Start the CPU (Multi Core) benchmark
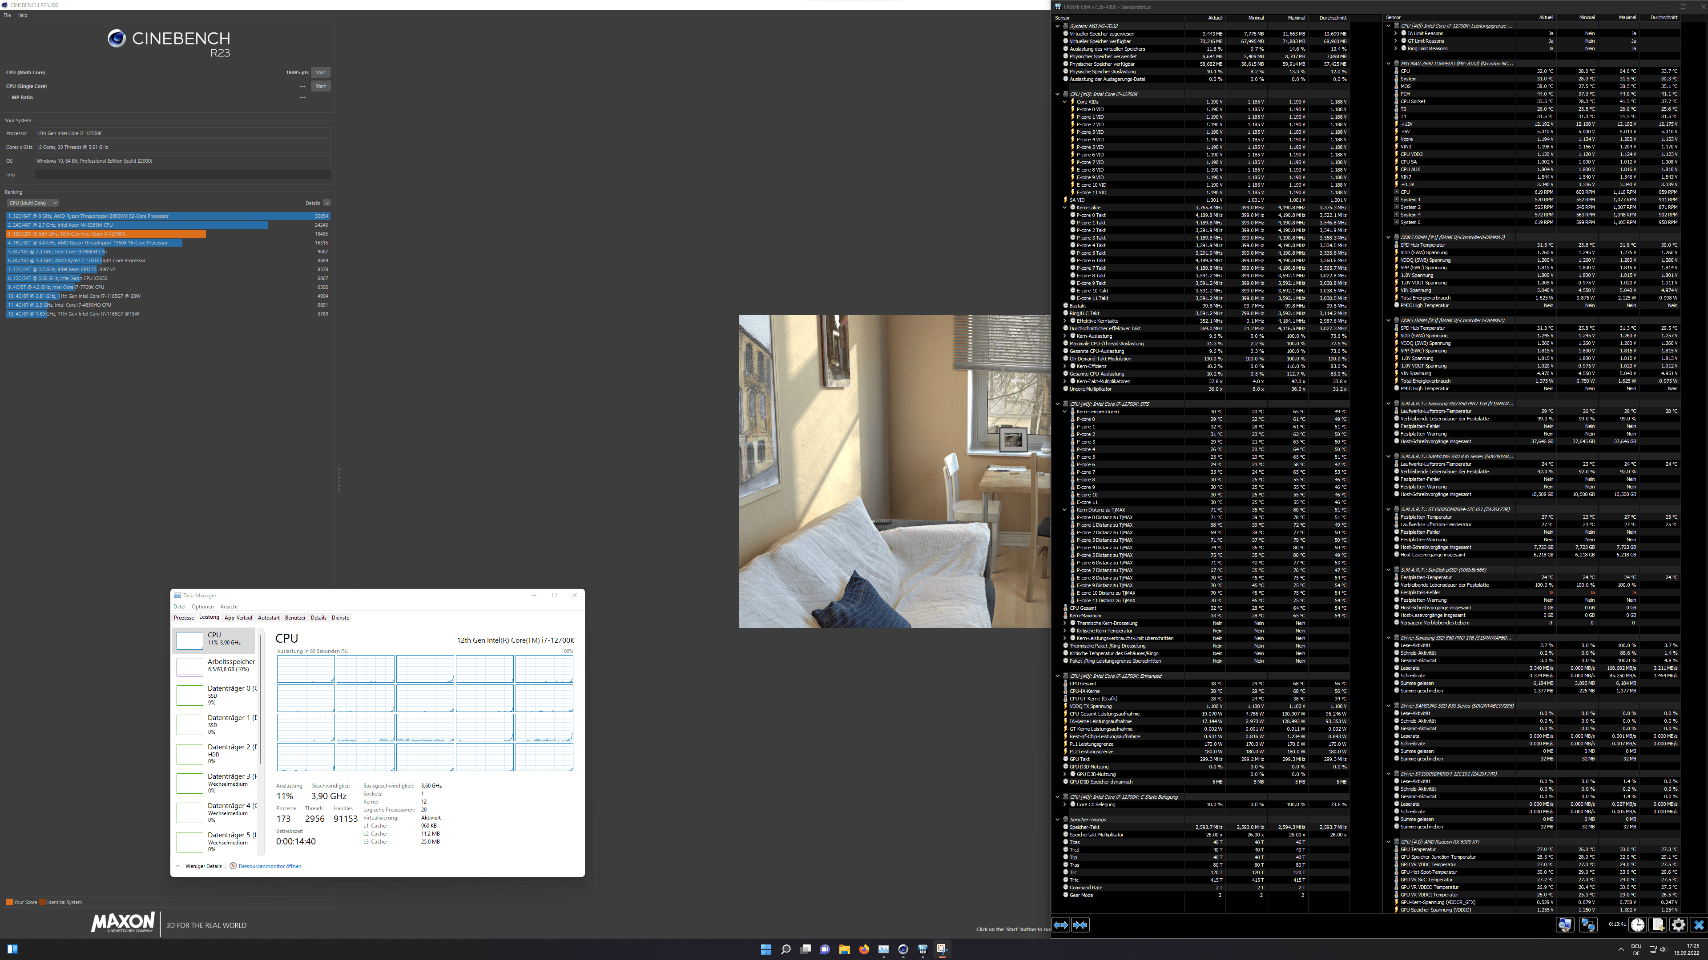 (320, 72)
